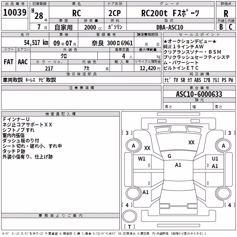
Task: Select the interior grade C
Action: pos(230,27)
